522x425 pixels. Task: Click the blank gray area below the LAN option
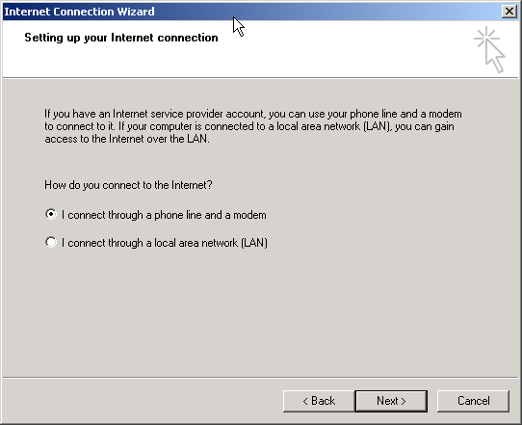[260, 309]
